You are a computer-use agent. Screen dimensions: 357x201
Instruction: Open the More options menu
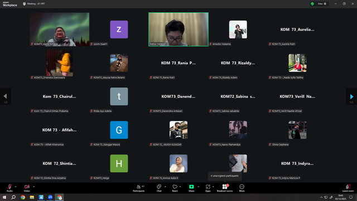(242, 188)
